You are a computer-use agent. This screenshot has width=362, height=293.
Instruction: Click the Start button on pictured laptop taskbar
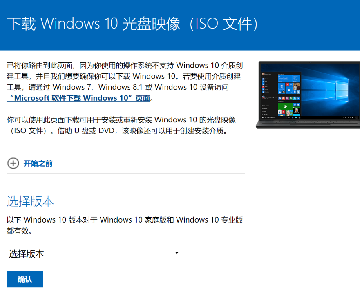point(263,117)
